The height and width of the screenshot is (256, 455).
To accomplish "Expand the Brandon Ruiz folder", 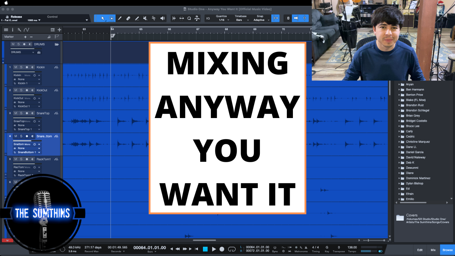I will pyautogui.click(x=399, y=105).
